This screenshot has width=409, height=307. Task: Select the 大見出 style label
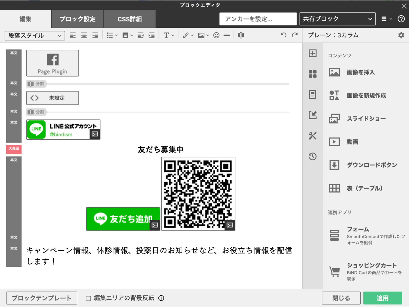pos(14,149)
